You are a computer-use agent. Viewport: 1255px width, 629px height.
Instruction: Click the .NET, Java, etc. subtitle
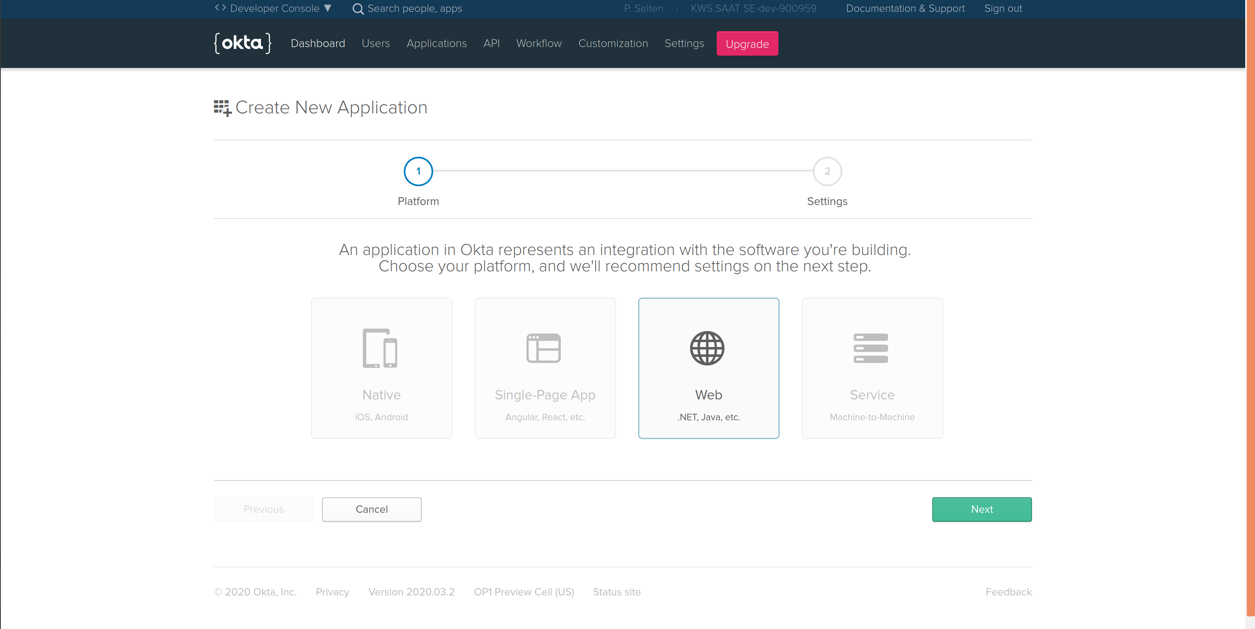pos(709,417)
